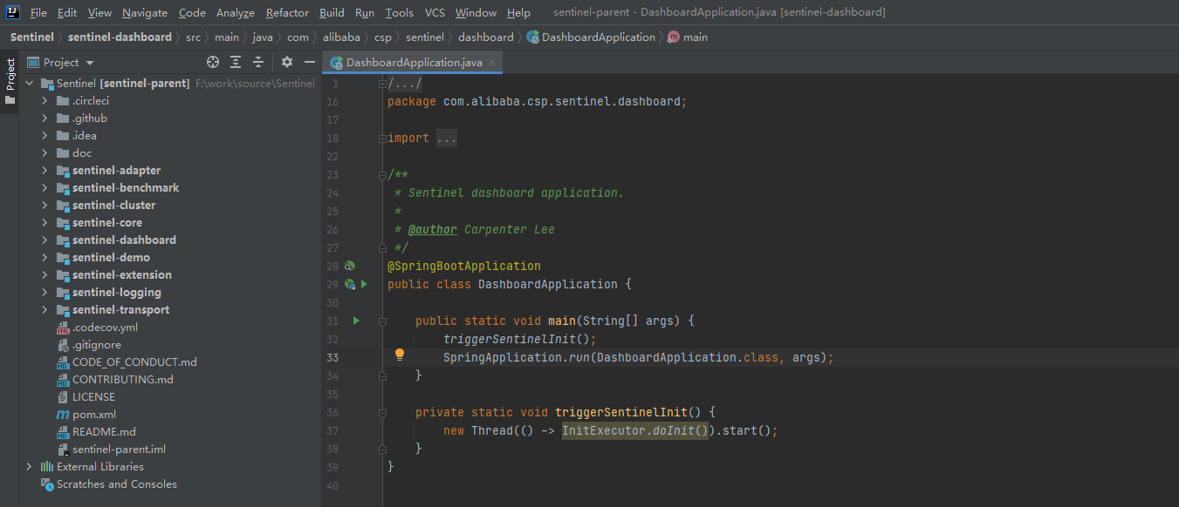Expand the sentinel-demo module
1179x507 pixels.
pyautogui.click(x=45, y=258)
